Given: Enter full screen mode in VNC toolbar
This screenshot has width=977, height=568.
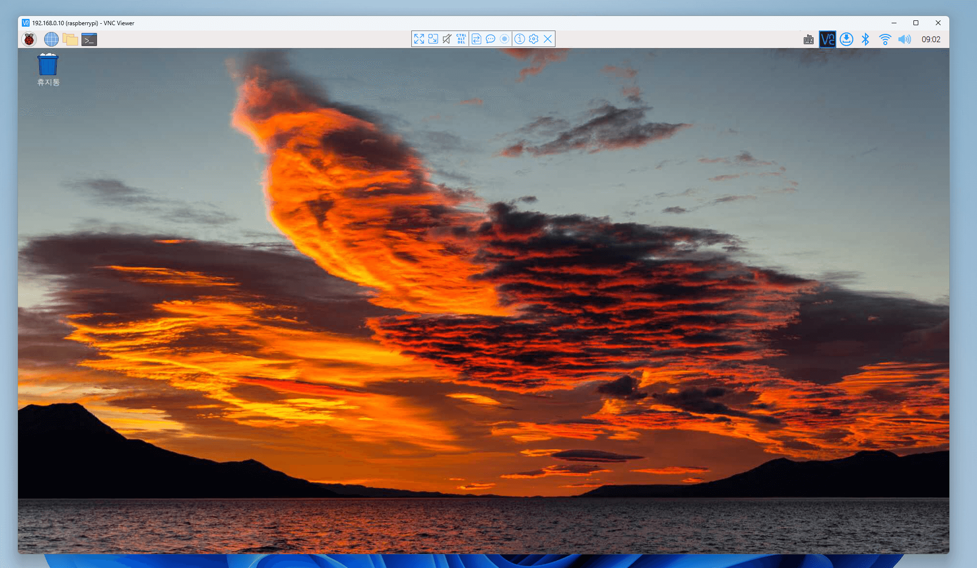Looking at the screenshot, I should [419, 39].
